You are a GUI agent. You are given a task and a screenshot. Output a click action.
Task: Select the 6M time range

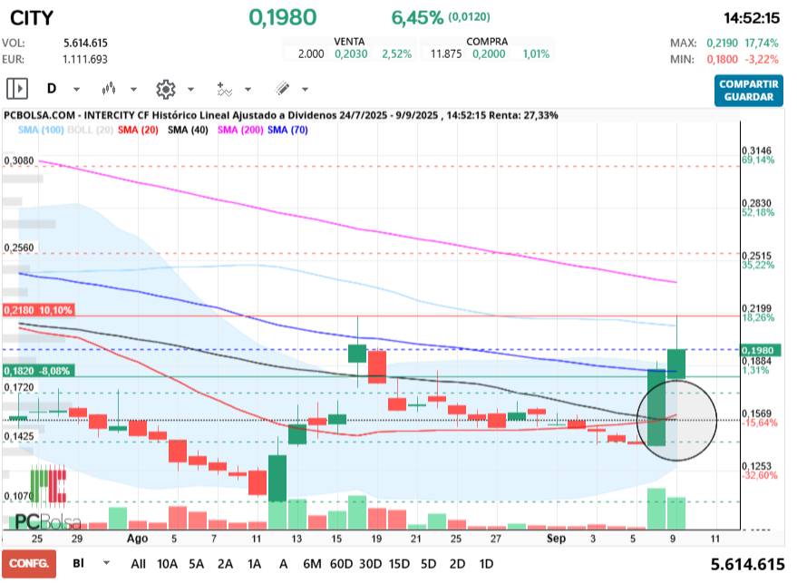point(312,564)
